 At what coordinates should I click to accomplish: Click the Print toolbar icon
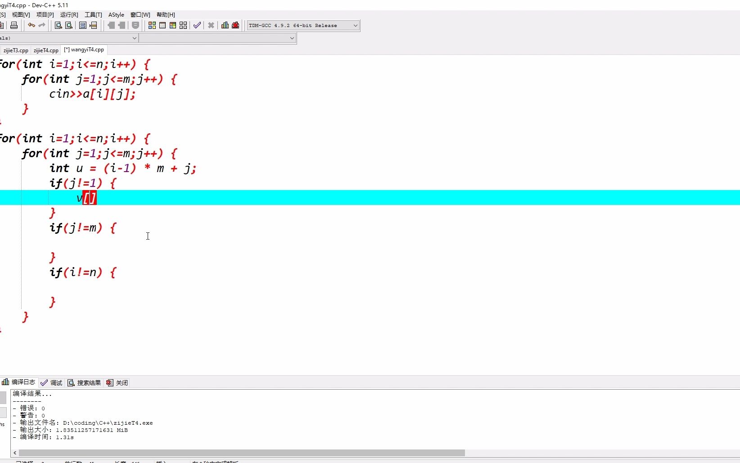(14, 25)
